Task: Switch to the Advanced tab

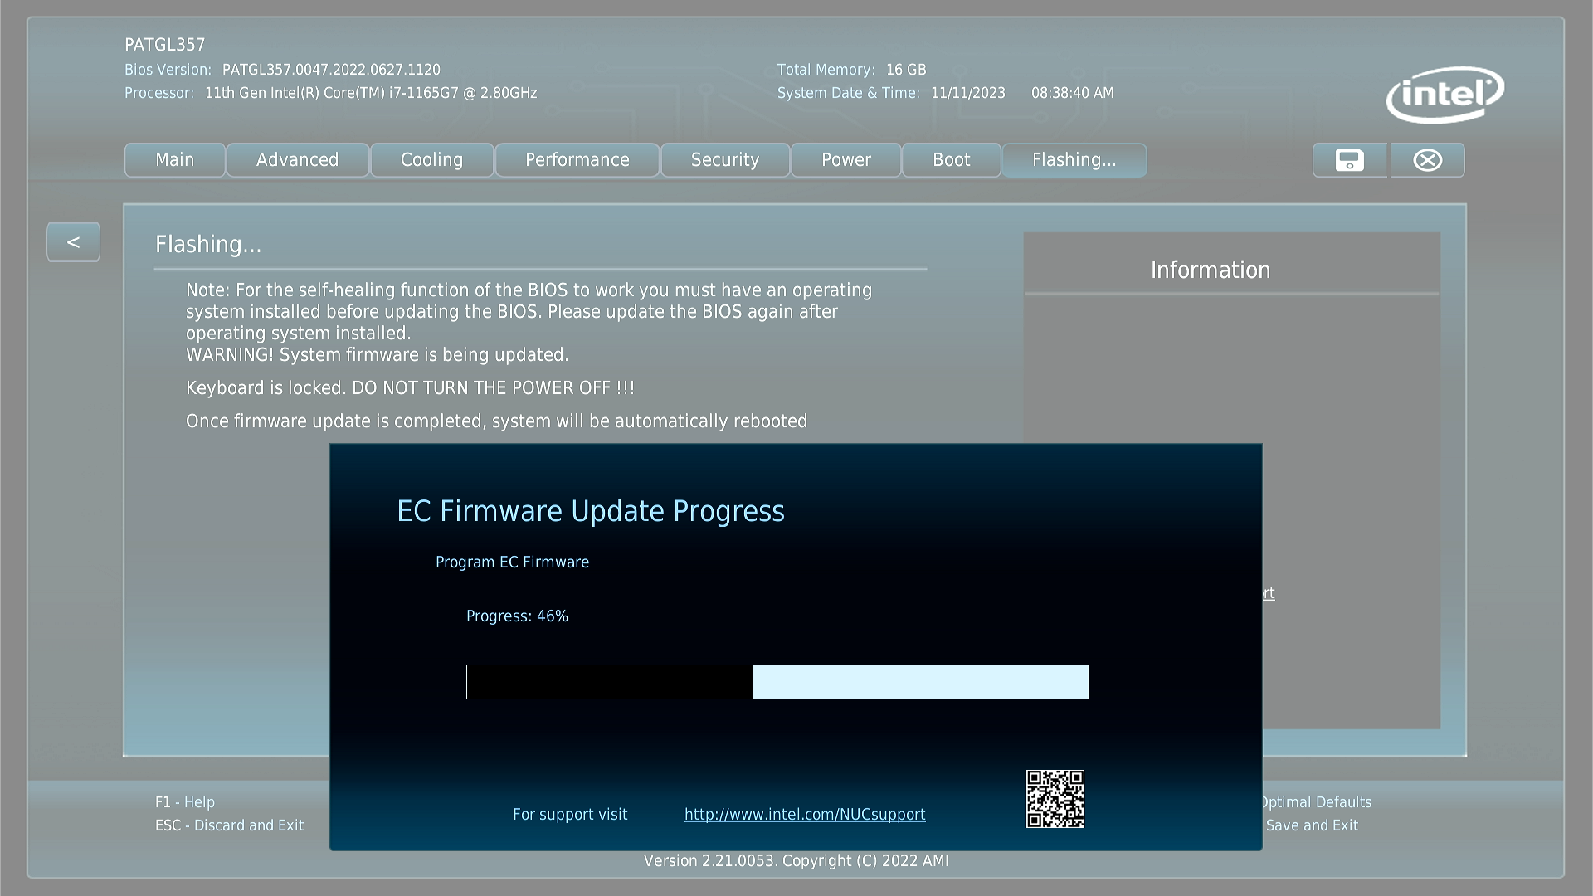Action: click(297, 160)
